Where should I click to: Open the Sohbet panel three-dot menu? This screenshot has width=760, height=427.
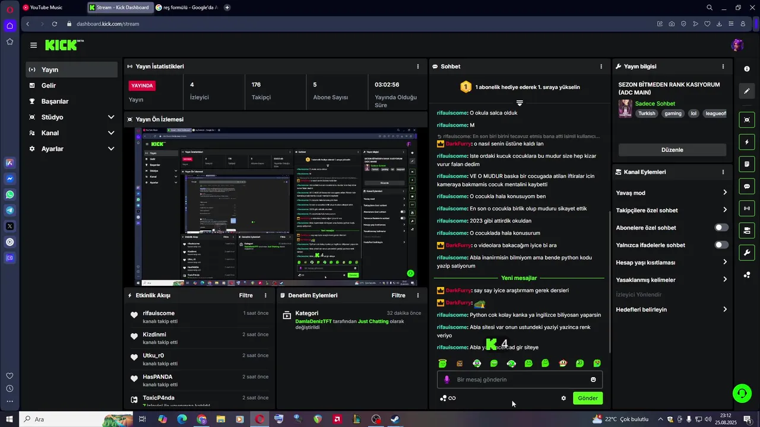[x=601, y=66]
